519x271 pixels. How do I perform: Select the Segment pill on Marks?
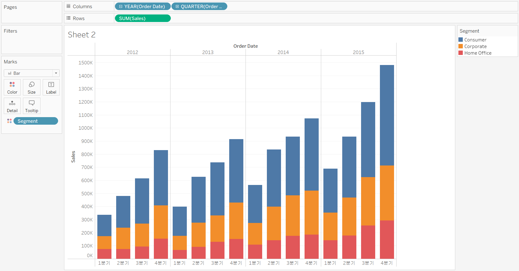36,121
